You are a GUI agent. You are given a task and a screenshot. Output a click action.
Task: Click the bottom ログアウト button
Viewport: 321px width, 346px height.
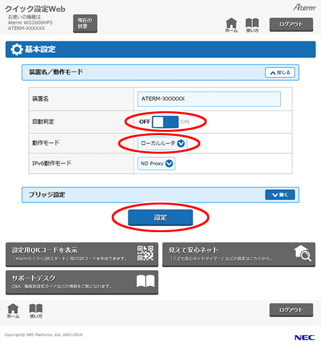[x=291, y=310]
